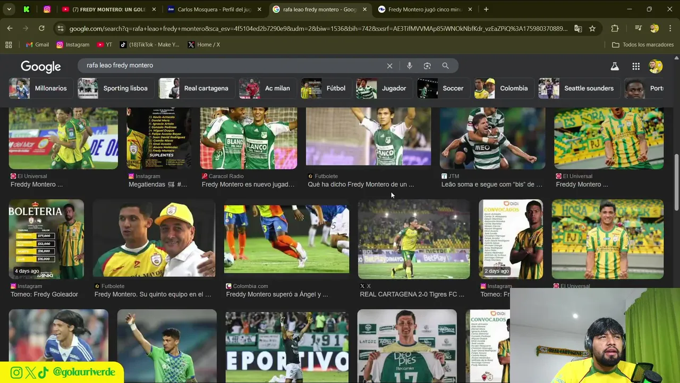This screenshot has width=680, height=383.
Task: Switch to the FREDY MONTERO YouTube tab
Action: (x=109, y=9)
